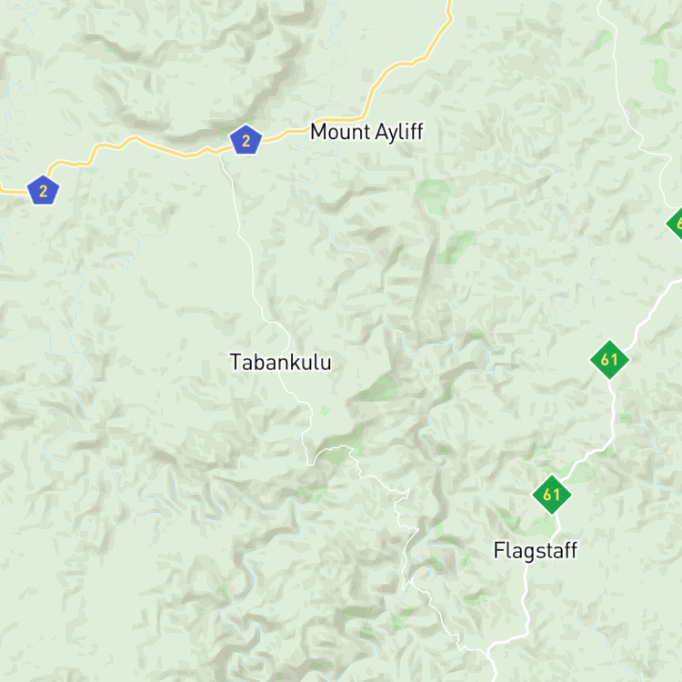Screen dimensions: 682x682
Task: Click the white road between Mount Ayliff and Tabankulu
Action: (x=251, y=261)
